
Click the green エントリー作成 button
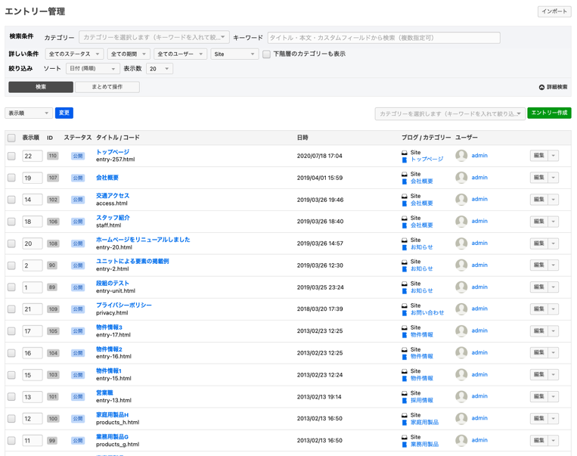549,113
